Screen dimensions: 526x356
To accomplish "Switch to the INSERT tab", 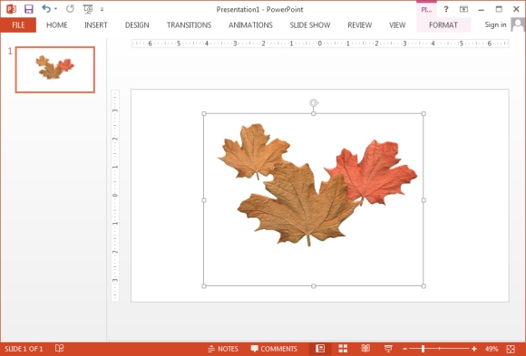I will (95, 25).
